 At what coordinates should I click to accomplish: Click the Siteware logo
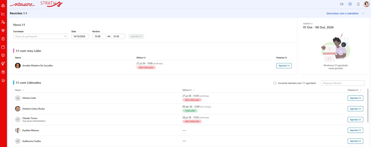(x=22, y=4)
